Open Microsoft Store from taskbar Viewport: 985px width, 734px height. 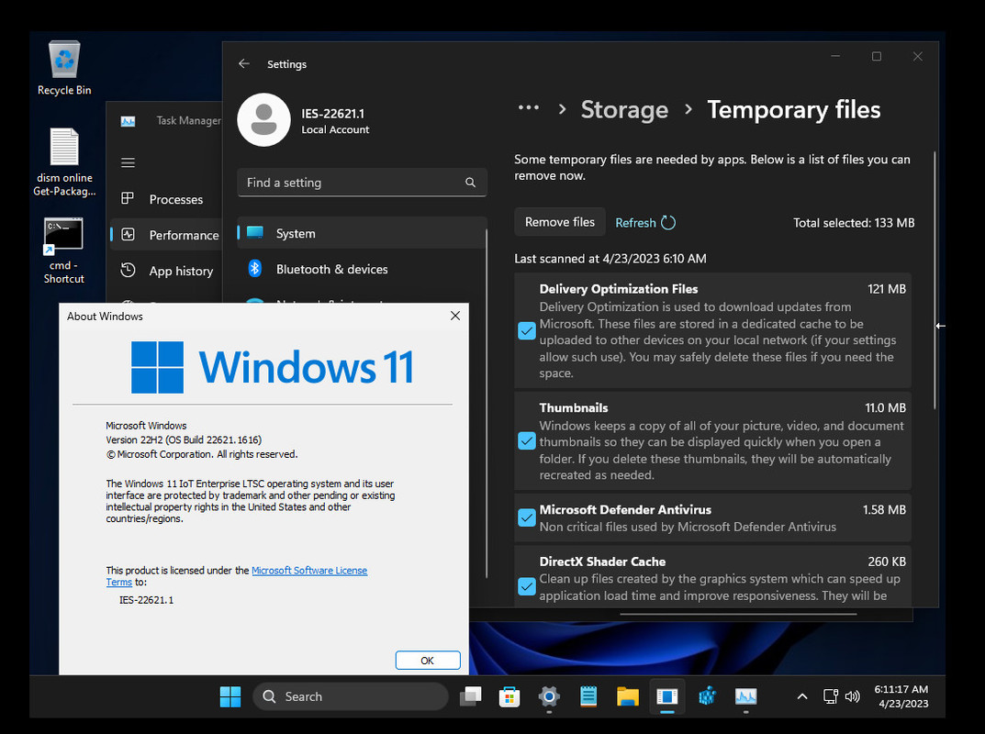pos(509,696)
